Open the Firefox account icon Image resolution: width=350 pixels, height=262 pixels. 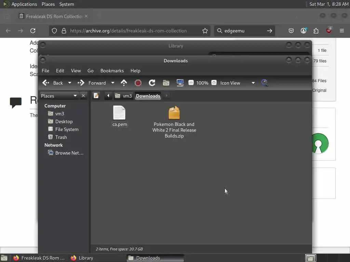click(304, 31)
